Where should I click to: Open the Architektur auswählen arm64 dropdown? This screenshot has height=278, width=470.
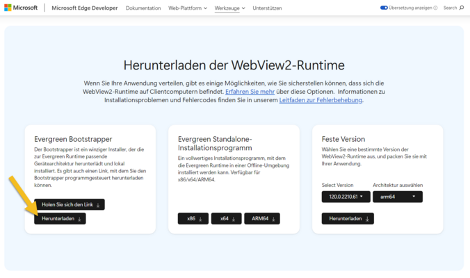[397, 197]
